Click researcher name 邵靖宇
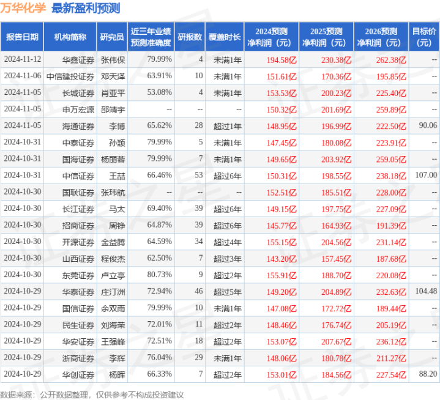This screenshot has width=440, height=400. click(113, 109)
